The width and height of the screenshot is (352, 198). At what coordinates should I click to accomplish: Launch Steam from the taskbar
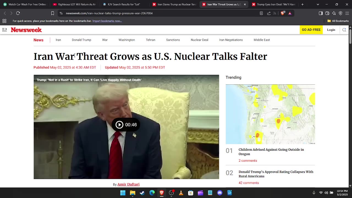(x=142, y=193)
